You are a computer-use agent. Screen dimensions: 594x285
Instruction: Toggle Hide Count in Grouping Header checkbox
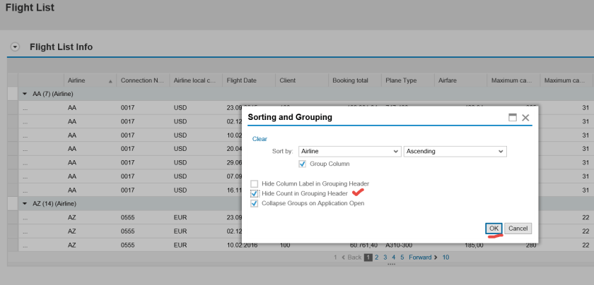click(255, 193)
